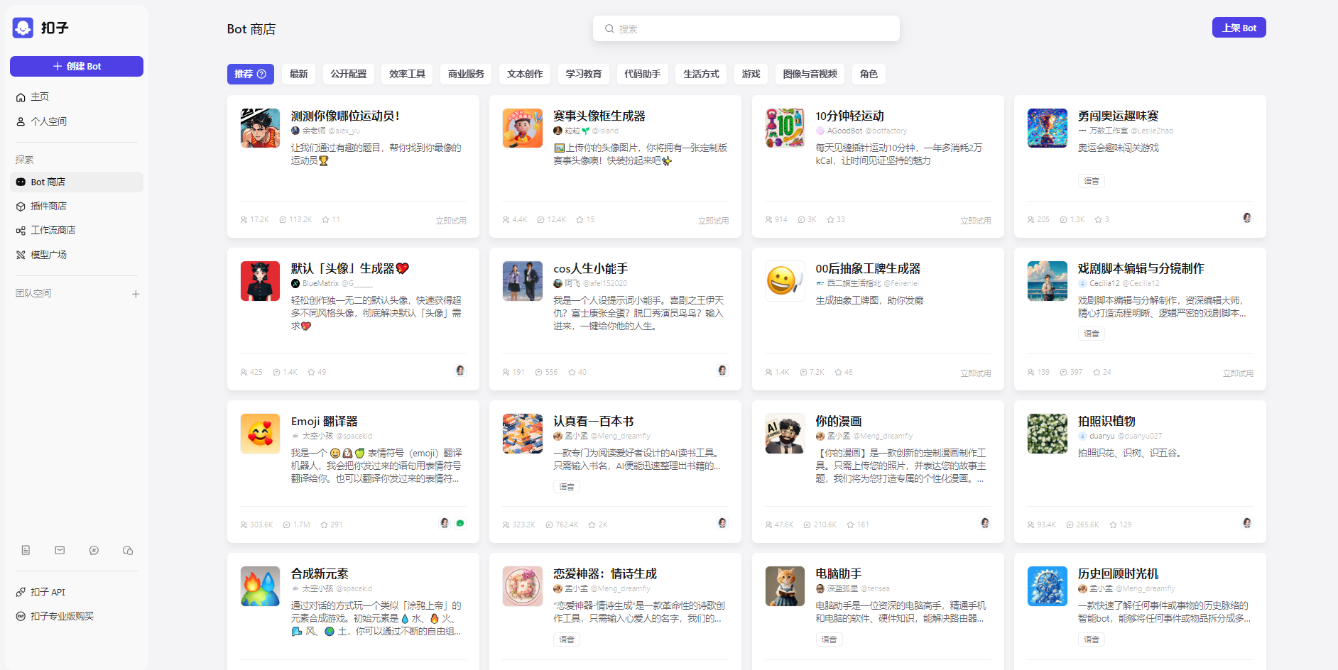Click the 戏剧脚本编辑与分镜制作 bot avatar
The width and height of the screenshot is (1338, 670).
[1048, 280]
